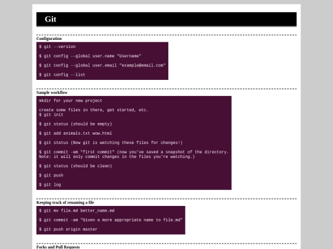The height and width of the screenshot is (249, 333).
Task: Click the git --version command line
Action: (57, 47)
